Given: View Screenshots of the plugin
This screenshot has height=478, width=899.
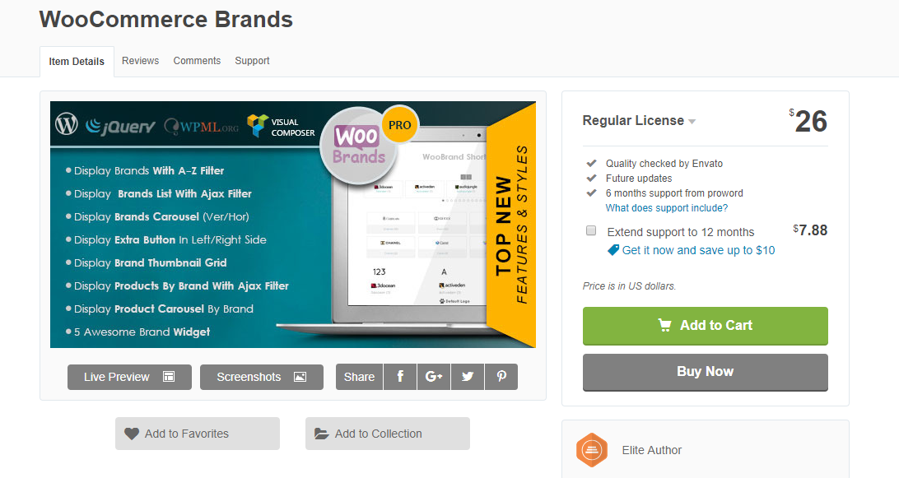Looking at the screenshot, I should click(262, 377).
